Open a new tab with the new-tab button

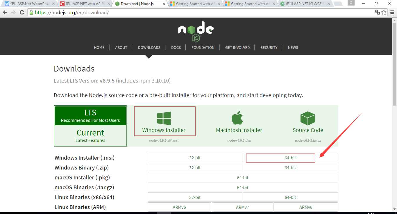(x=338, y=4)
